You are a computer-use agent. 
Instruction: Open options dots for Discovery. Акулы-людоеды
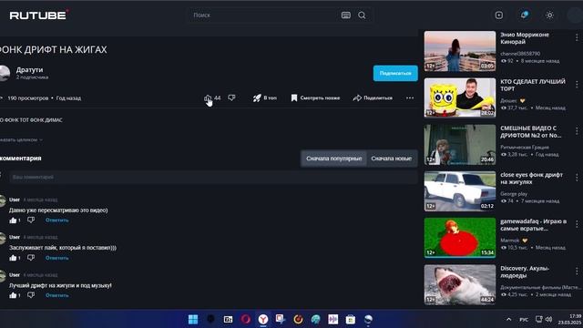[577, 272]
